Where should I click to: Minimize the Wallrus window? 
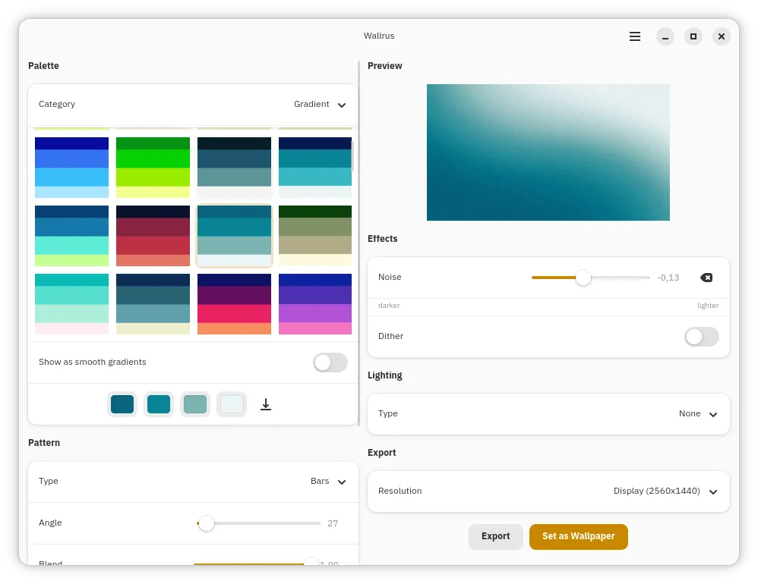pyautogui.click(x=665, y=36)
